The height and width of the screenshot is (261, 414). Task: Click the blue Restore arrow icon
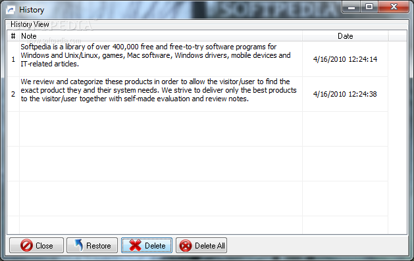pyautogui.click(x=78, y=245)
